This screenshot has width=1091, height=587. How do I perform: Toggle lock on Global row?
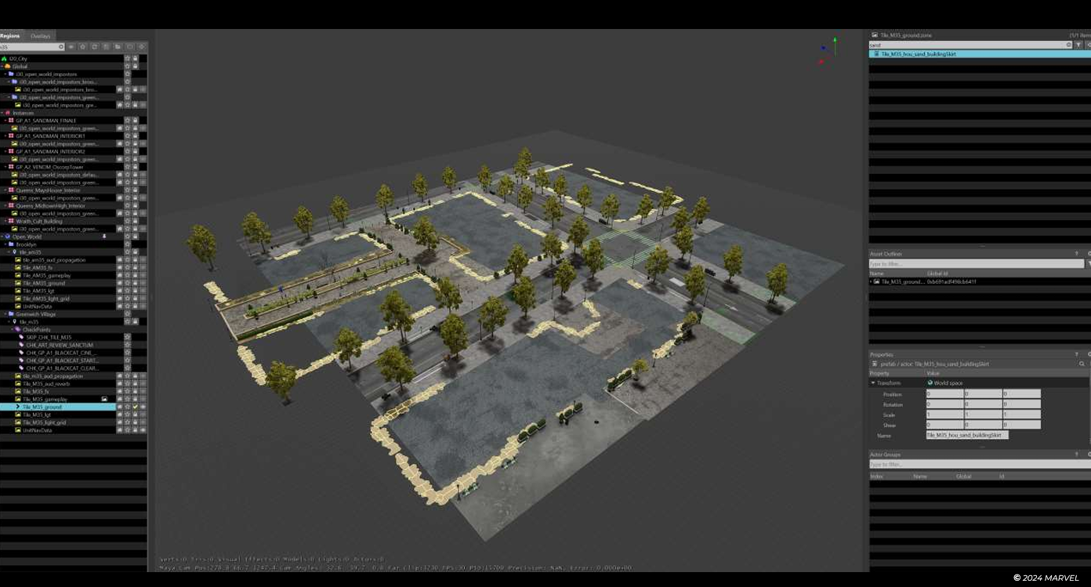click(x=135, y=67)
